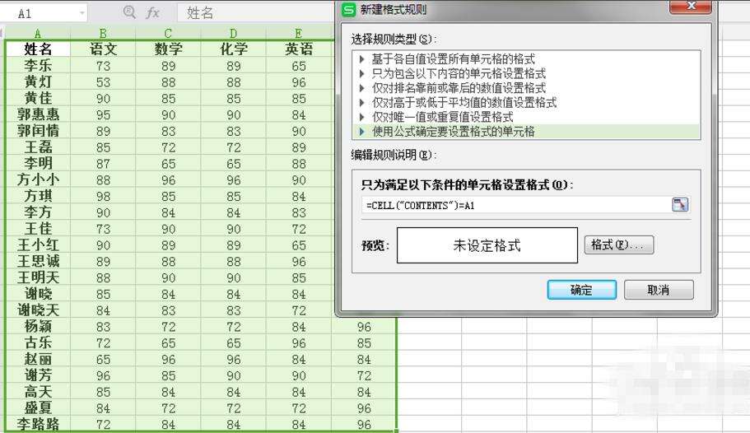Click 语文 score 87 in 李明 row

(x=103, y=164)
